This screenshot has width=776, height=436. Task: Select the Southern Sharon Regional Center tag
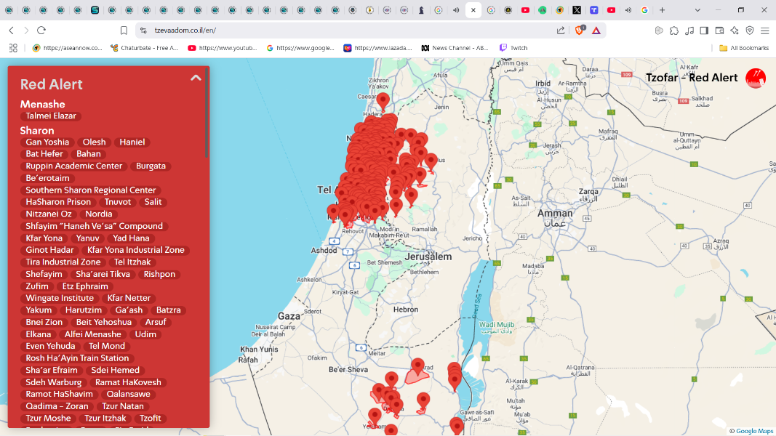coord(91,190)
